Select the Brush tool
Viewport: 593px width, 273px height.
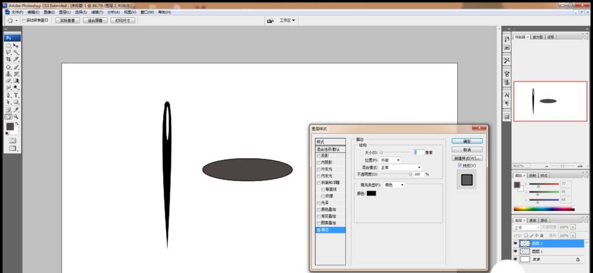[x=16, y=67]
